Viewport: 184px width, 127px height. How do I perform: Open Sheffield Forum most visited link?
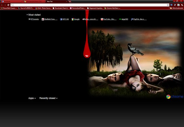(x=50, y=19)
